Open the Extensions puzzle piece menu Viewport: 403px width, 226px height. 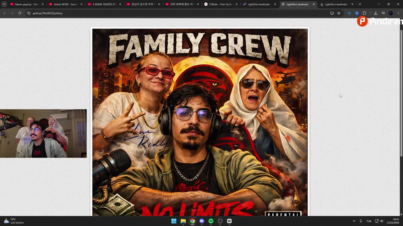[364, 13]
